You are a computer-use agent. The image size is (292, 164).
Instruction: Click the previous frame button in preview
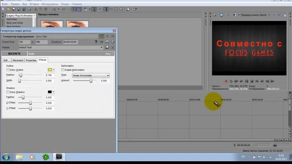tap(267, 81)
